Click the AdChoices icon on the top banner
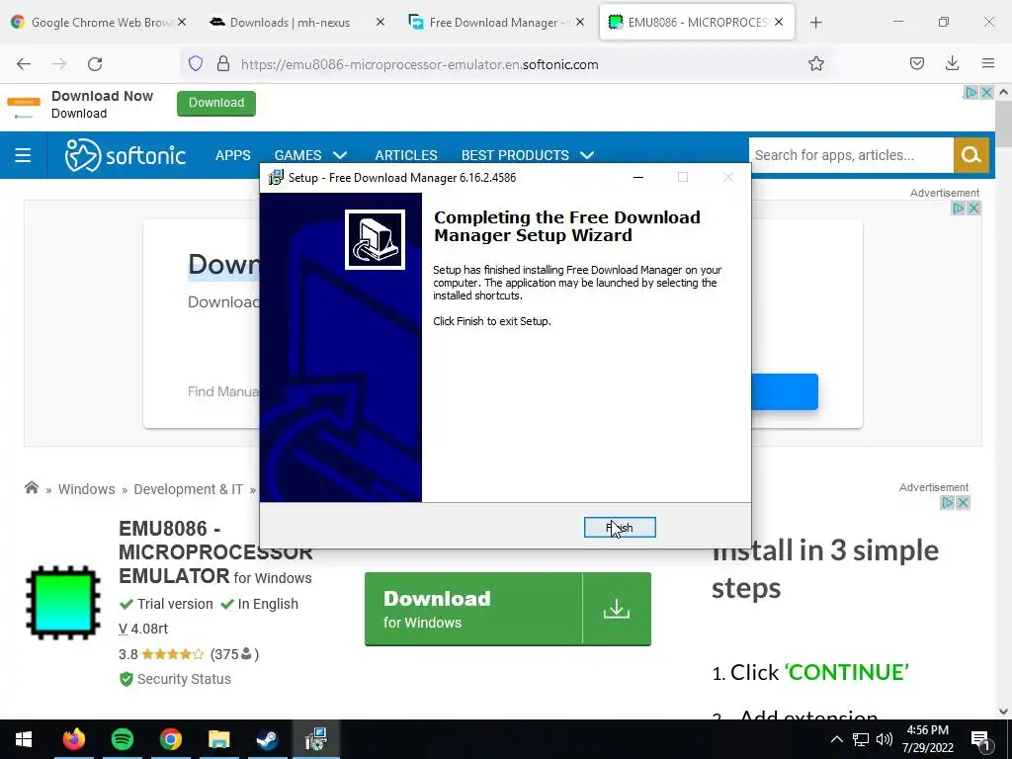This screenshot has height=759, width=1012. click(970, 92)
